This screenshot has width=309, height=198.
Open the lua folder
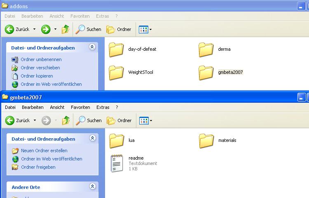coord(117,141)
